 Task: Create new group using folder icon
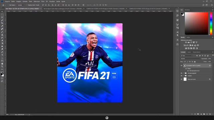(204, 114)
